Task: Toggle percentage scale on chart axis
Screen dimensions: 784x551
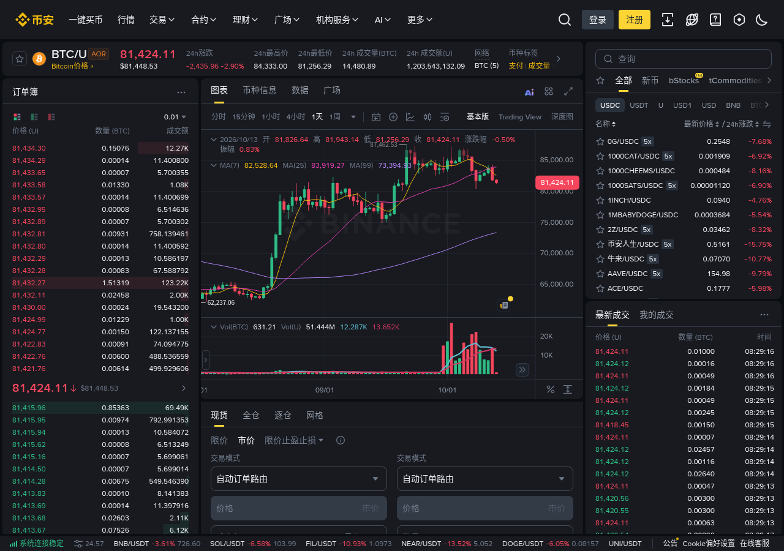Action: coord(550,389)
